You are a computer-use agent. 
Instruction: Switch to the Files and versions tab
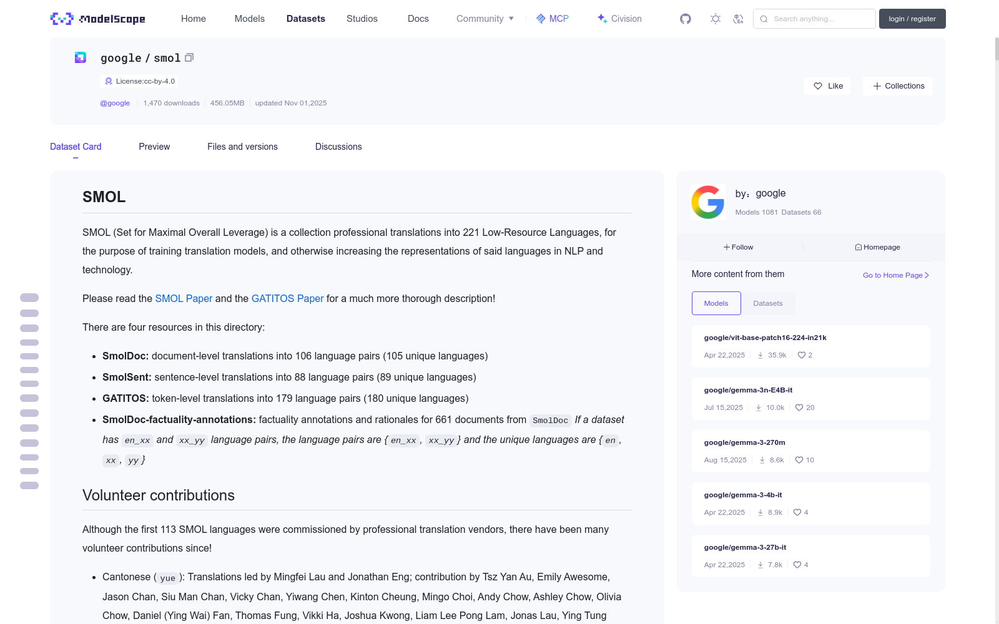242,147
